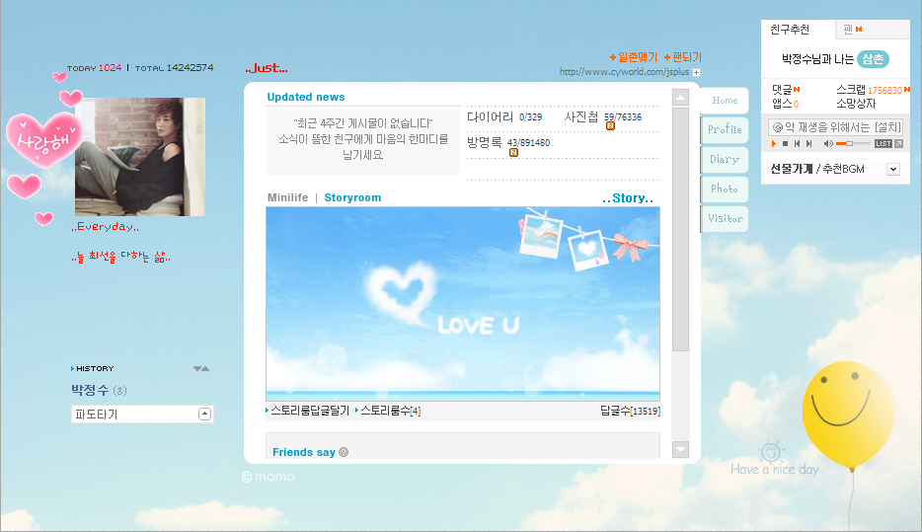The height and width of the screenshot is (532, 922).
Task: Click the new badge under 사진첩
Action: point(610,125)
